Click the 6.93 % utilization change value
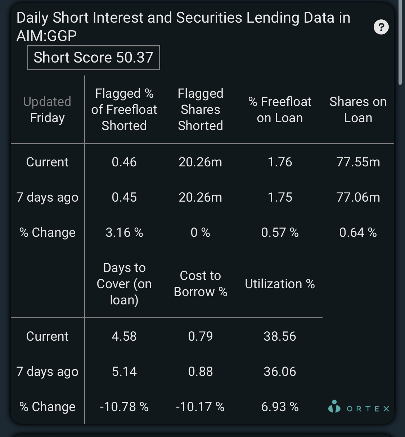Viewport: 405px width, 437px height. 280,407
